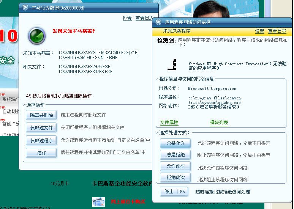Click 卡巴斯基全功能安全软件 heading on webpage
The height and width of the screenshot is (209, 294).
[122, 184]
